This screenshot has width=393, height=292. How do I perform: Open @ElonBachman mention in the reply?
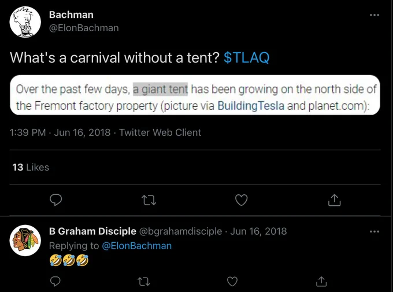pos(136,246)
